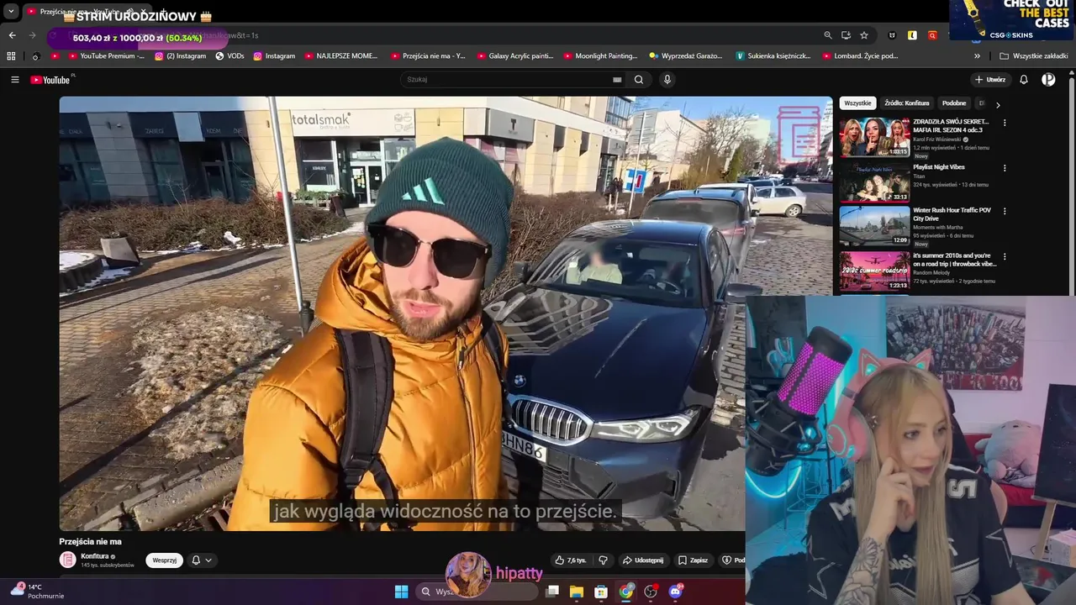This screenshot has width=1076, height=605.
Task: Open the Konfitura channel name link
Action: (x=95, y=556)
